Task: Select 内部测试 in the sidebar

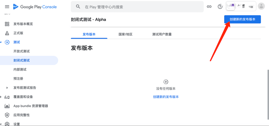Action: [20, 69]
